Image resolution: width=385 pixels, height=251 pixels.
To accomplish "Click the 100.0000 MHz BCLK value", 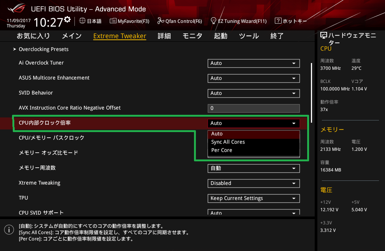I will tap(335, 89).
